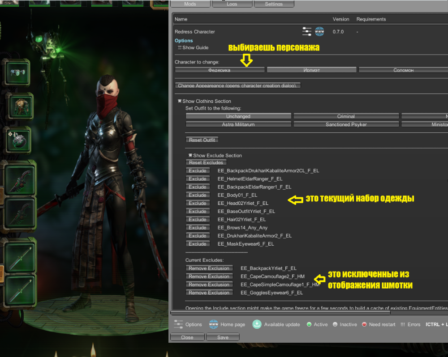448x357 pixels.
Task: Click the Options heading text
Action: pyautogui.click(x=184, y=41)
